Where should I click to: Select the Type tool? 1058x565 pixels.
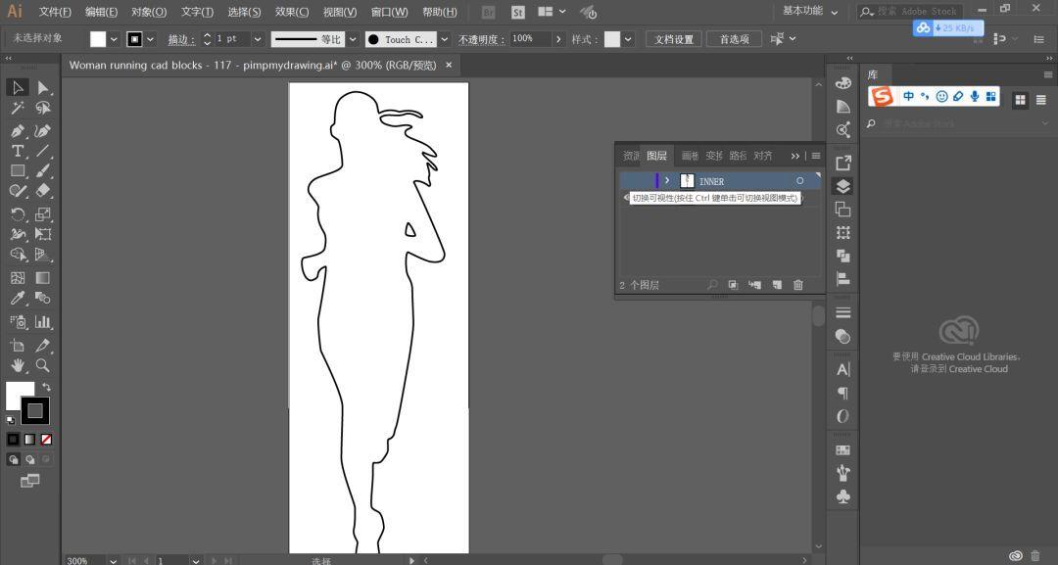click(19, 151)
